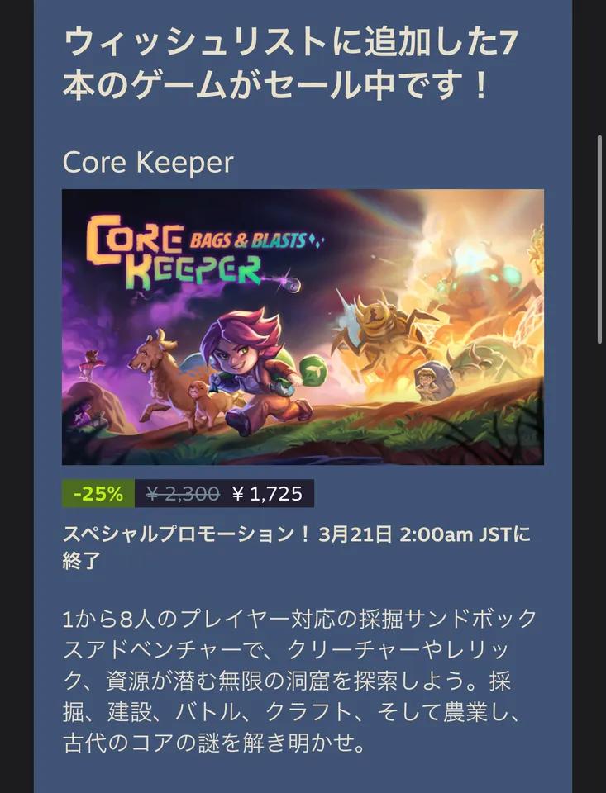Open the Core Keeper title link
The width and height of the screenshot is (606, 793).
pos(148,163)
